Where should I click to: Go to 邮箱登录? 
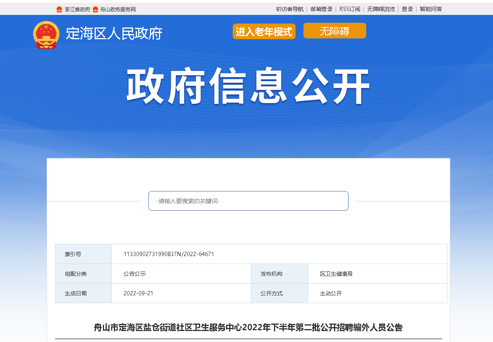(321, 9)
